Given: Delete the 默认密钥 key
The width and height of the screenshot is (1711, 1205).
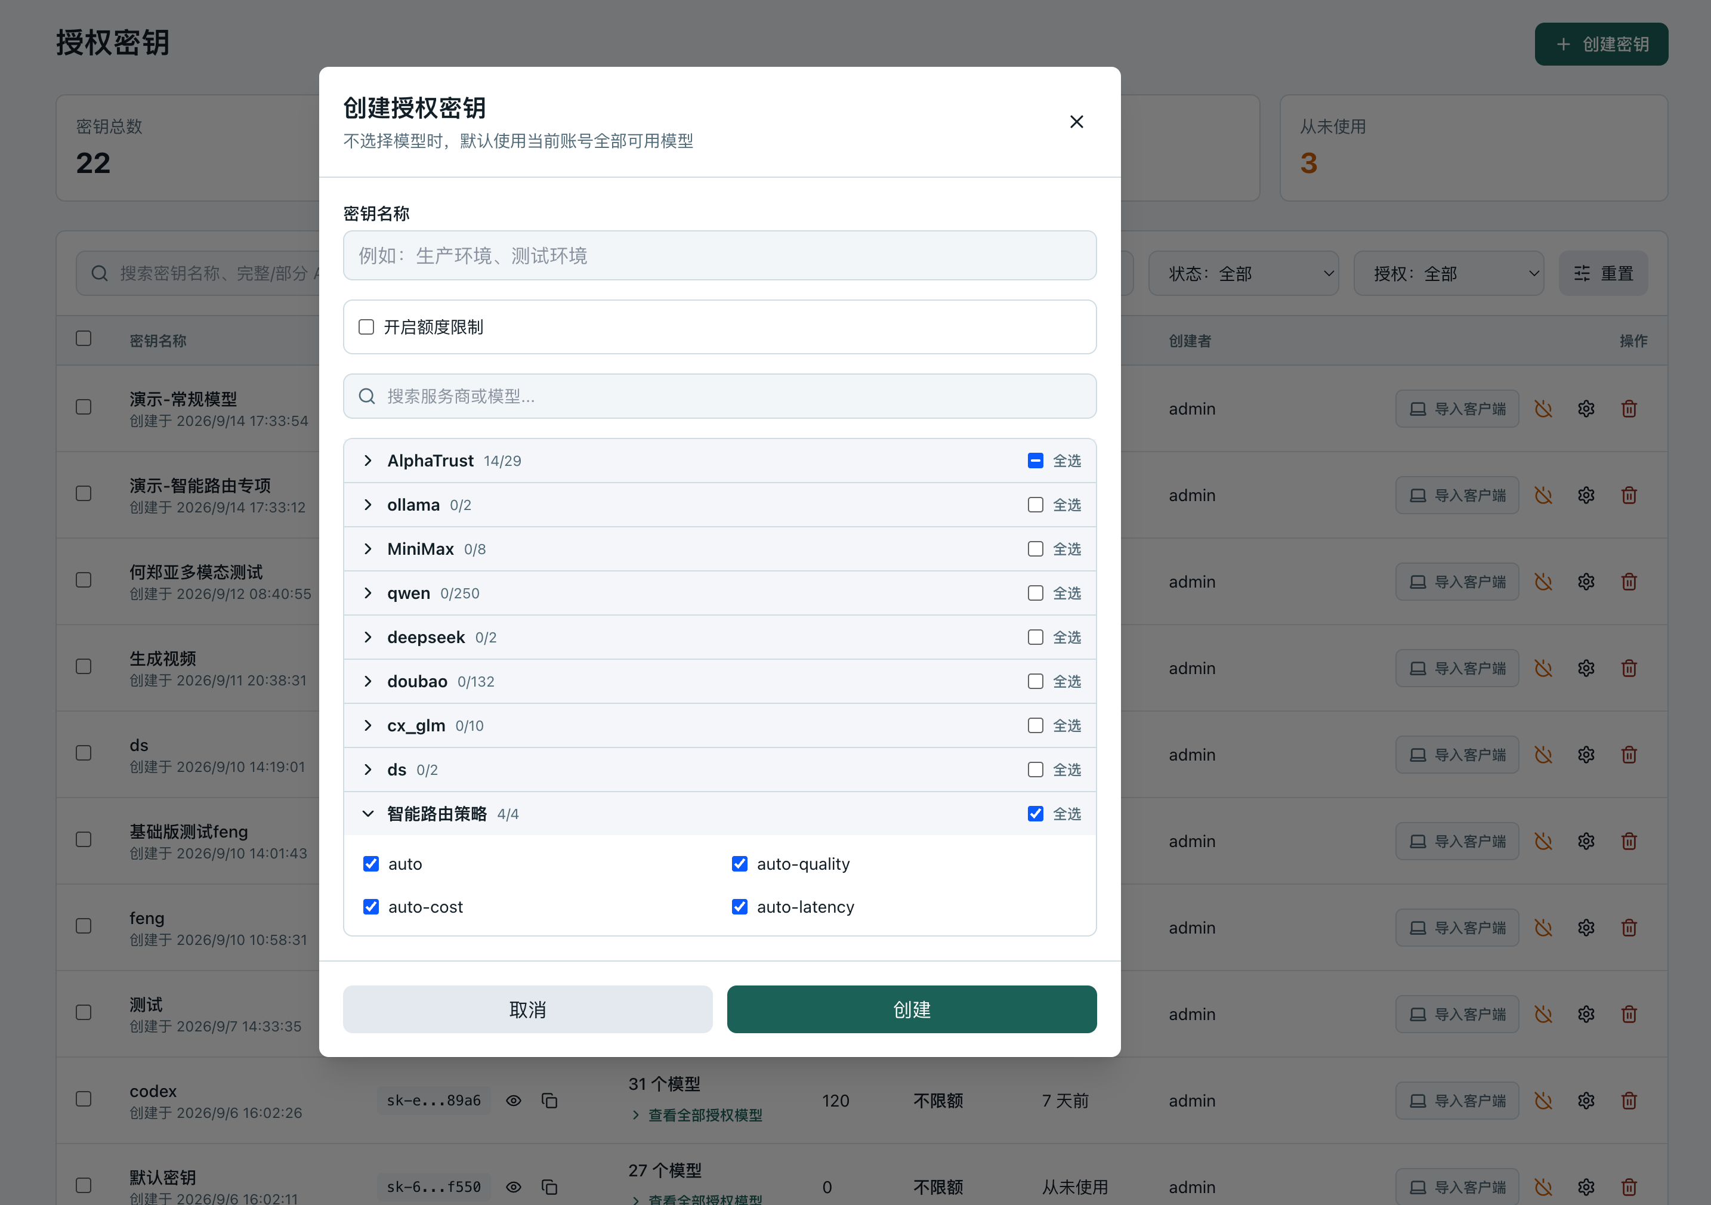Looking at the screenshot, I should (1629, 1187).
